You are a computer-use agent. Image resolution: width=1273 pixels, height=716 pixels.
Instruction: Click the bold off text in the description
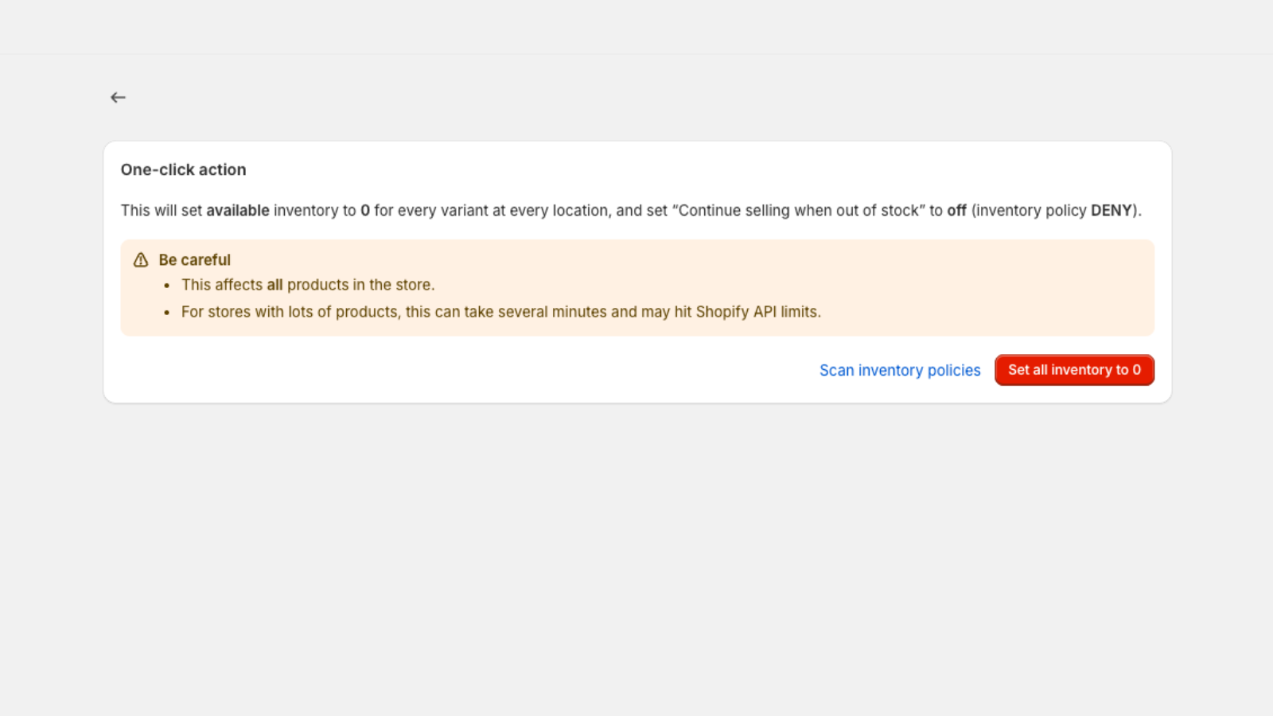[956, 211]
